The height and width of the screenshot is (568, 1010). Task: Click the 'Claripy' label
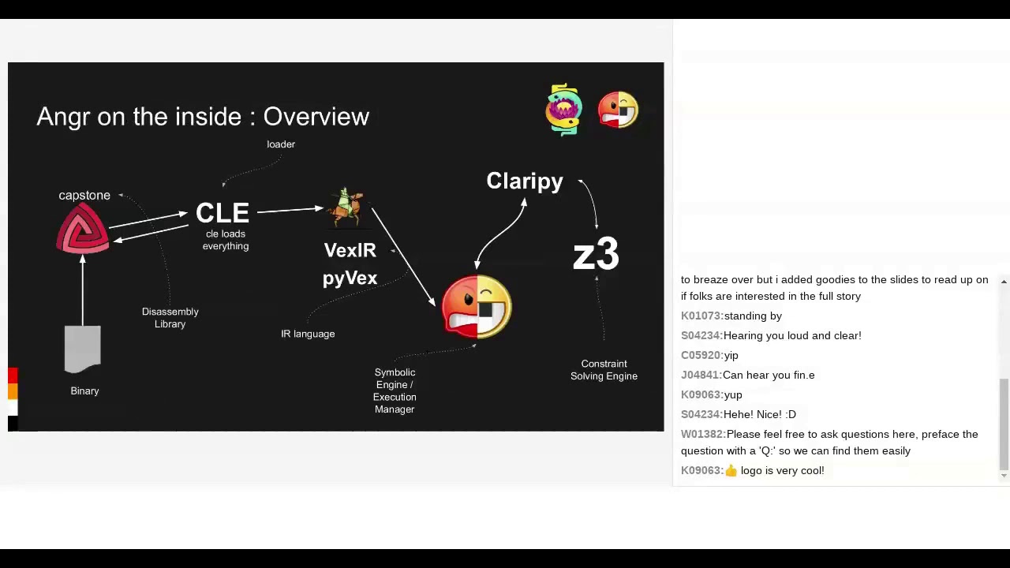pyautogui.click(x=525, y=181)
